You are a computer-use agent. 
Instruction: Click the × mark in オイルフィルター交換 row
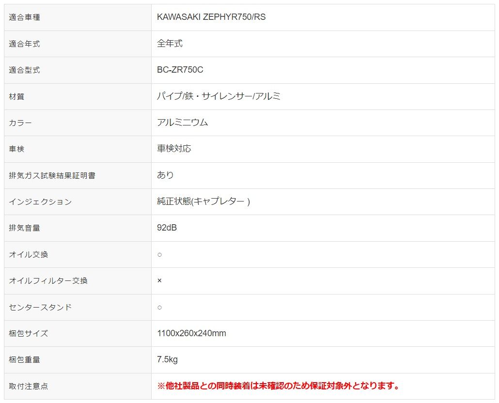(159, 280)
